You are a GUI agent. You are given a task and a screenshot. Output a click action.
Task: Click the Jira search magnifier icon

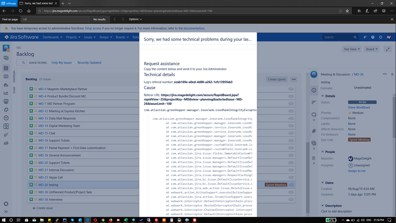click(355, 37)
